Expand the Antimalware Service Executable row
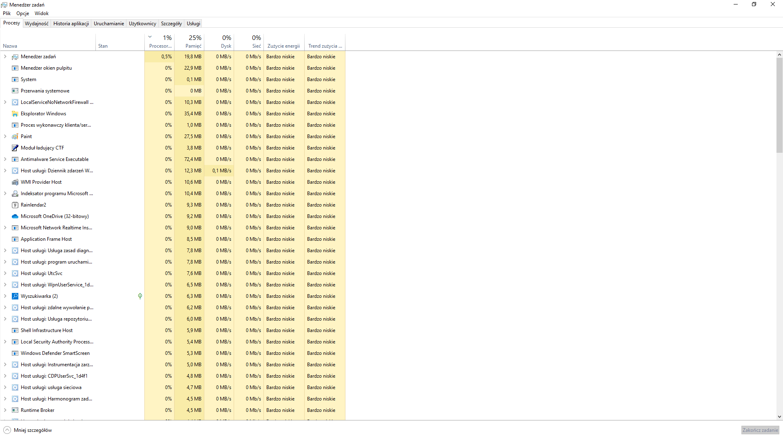The image size is (783, 440). coord(5,159)
